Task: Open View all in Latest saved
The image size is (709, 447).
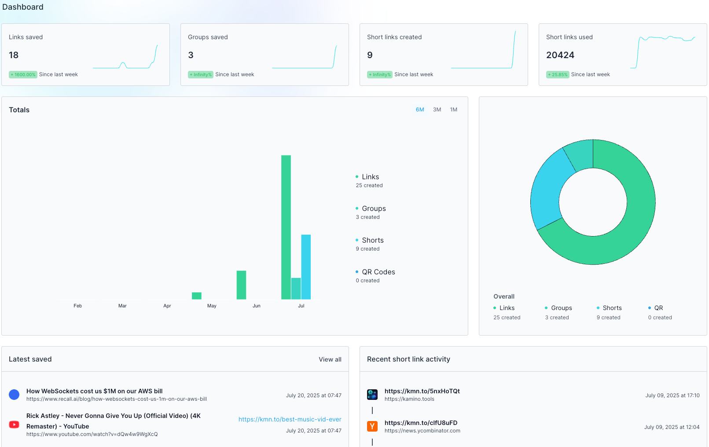Action: (330, 359)
